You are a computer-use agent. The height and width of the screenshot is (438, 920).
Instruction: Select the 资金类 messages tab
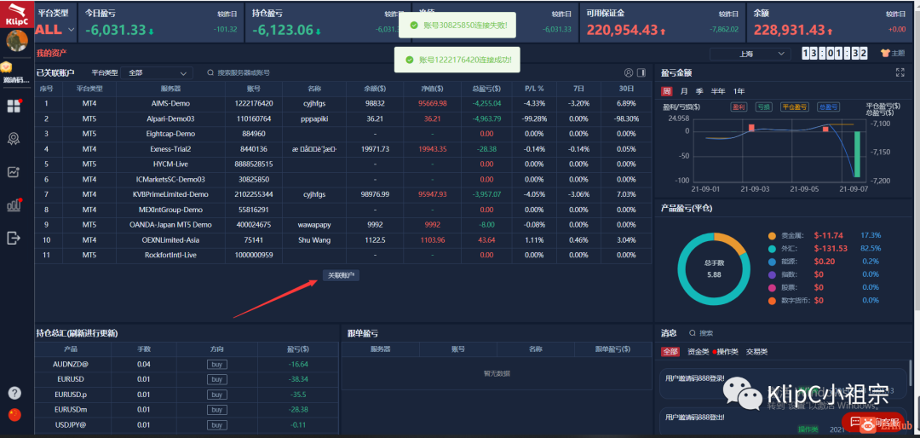point(698,352)
